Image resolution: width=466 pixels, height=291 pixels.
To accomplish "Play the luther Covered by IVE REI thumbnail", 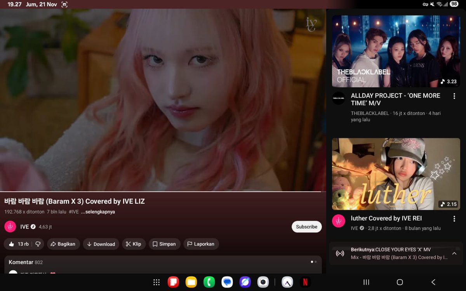I will click(396, 174).
